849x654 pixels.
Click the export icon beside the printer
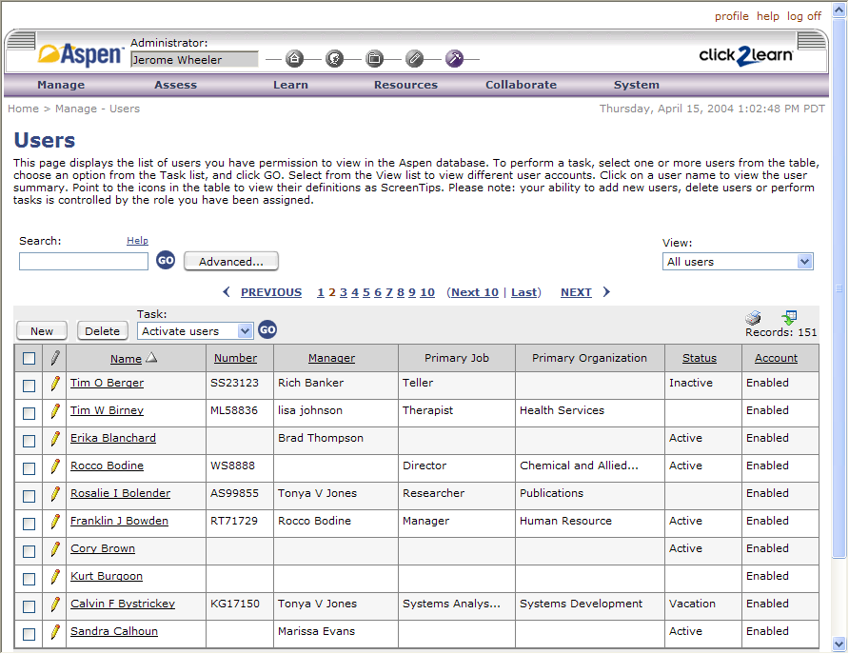(x=789, y=317)
